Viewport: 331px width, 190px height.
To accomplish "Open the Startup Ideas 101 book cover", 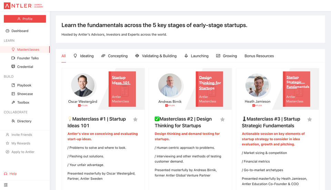I will pos(122,89).
